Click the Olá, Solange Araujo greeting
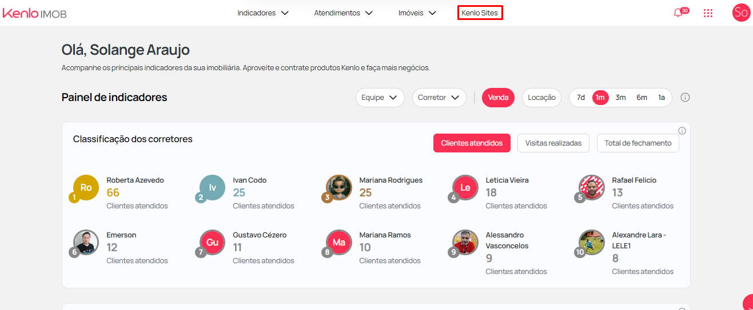Viewport: 753px width, 310px height. click(125, 50)
